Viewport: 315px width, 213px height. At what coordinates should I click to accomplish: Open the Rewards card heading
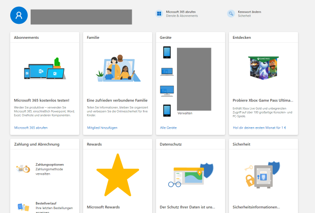(x=94, y=144)
